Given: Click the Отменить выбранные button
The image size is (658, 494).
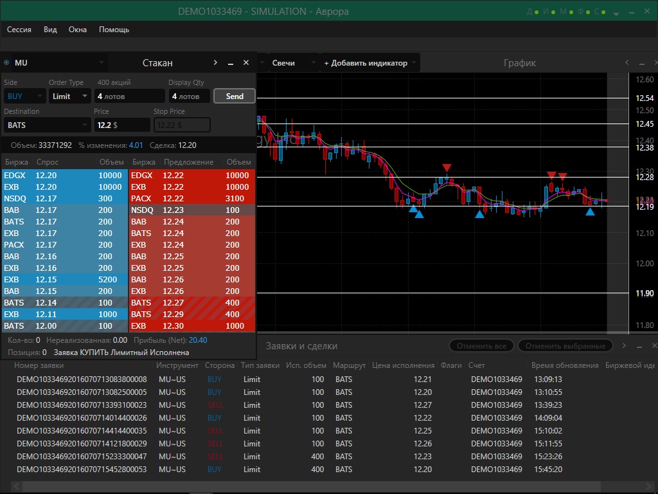Looking at the screenshot, I should tap(565, 346).
